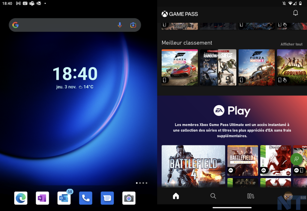Open calendar from jeu. 3 nov. date
The image size is (307, 211).
tap(66, 87)
